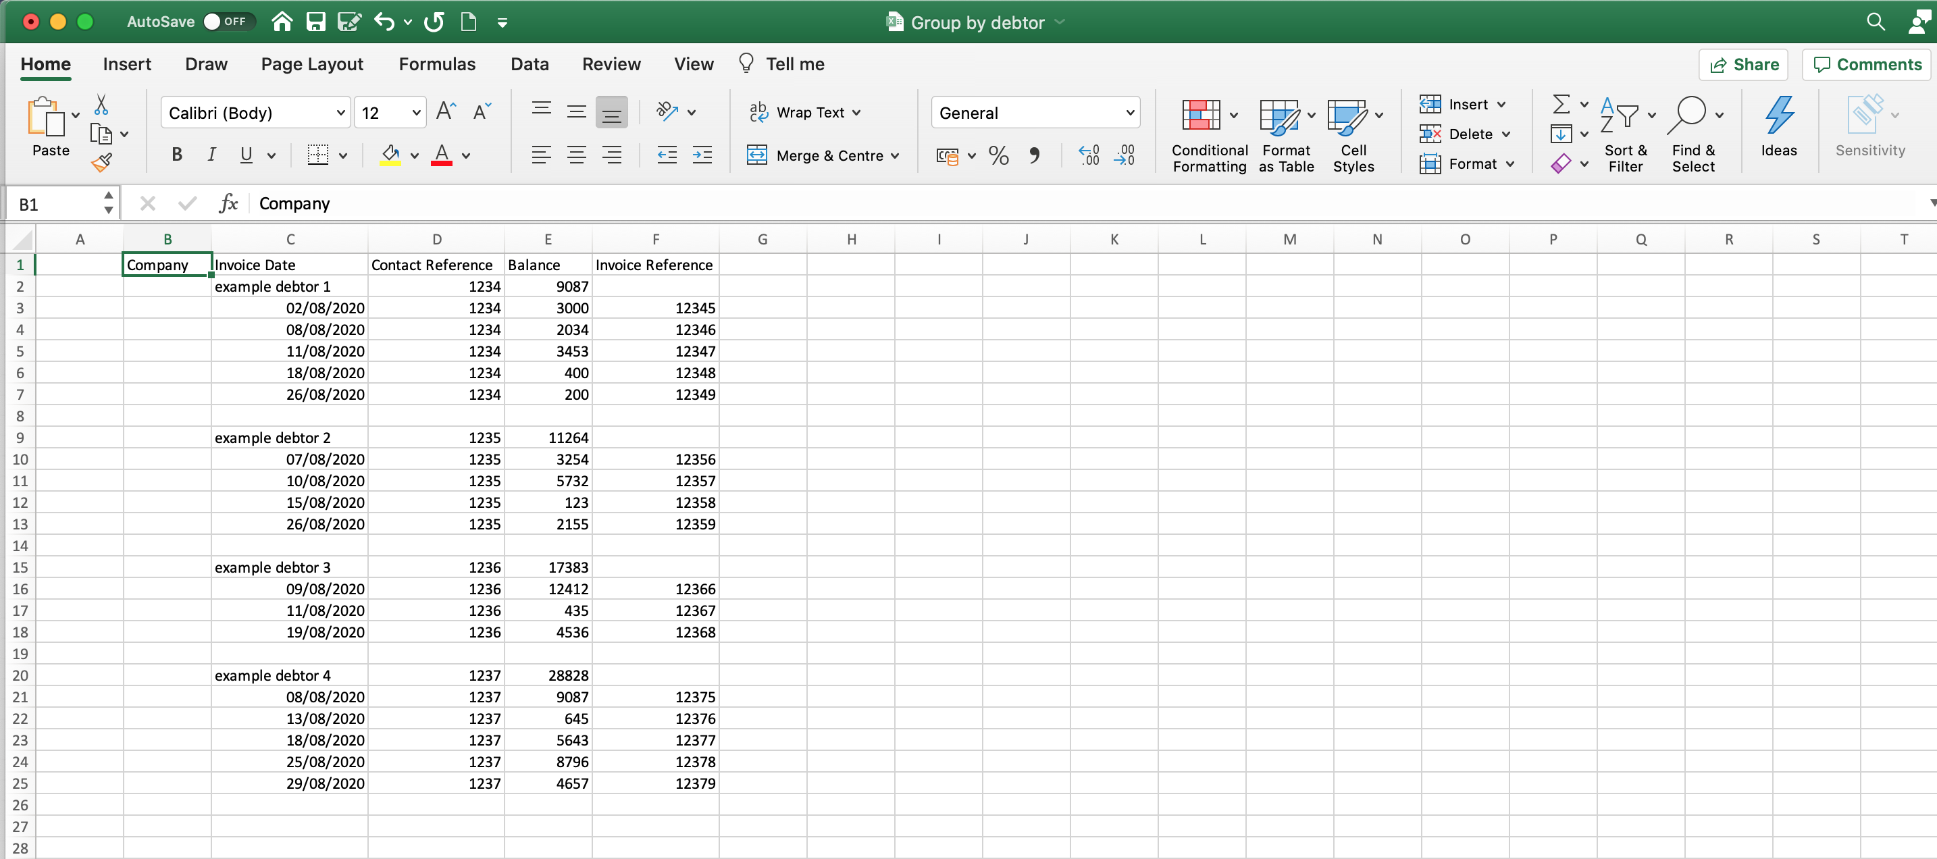
Task: Open the Data ribbon tab
Action: click(x=530, y=64)
